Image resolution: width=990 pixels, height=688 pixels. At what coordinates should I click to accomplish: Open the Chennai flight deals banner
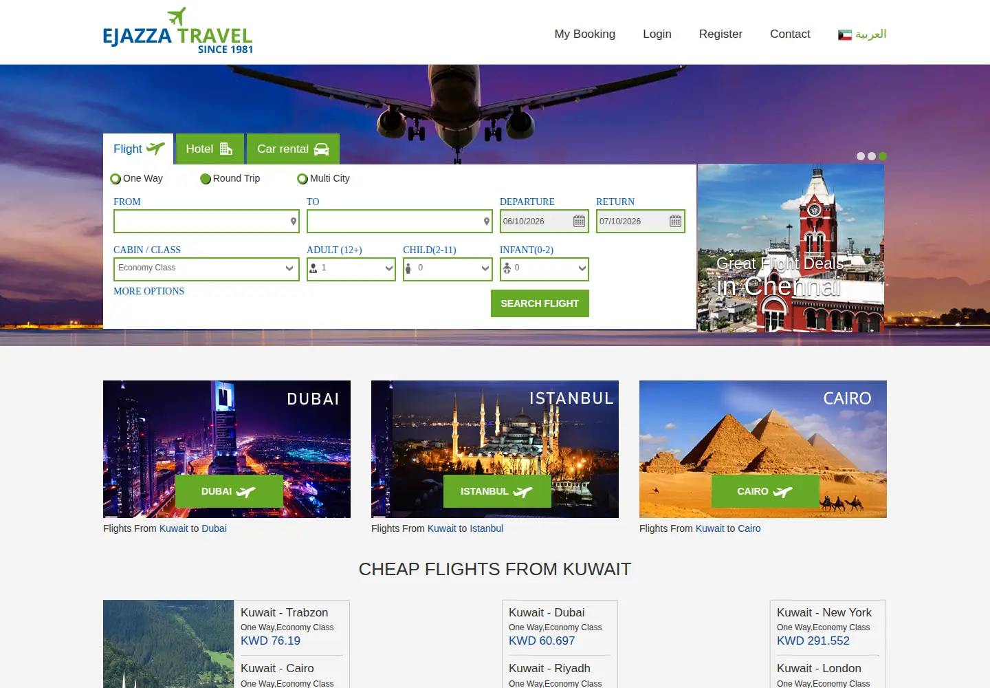791,248
